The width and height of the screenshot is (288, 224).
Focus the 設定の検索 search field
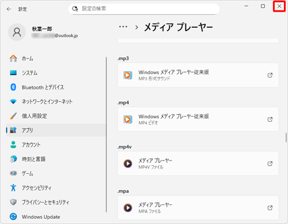144,9
